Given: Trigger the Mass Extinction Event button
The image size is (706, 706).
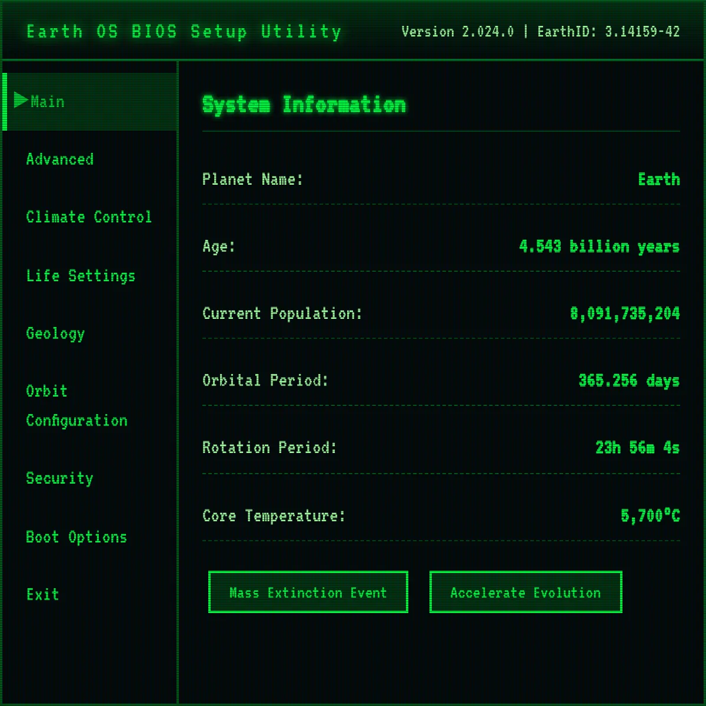Looking at the screenshot, I should pos(308,592).
